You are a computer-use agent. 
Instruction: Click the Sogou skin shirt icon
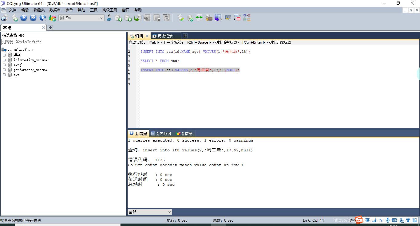pyautogui.click(x=408, y=220)
